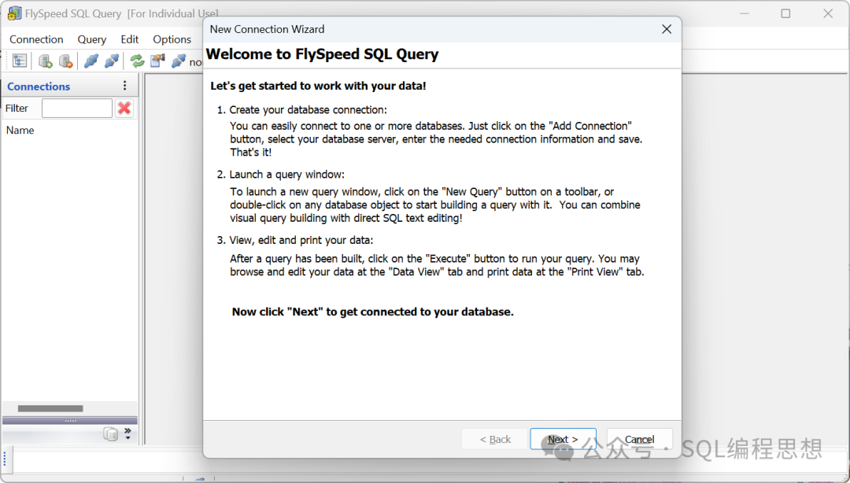Click the database cylinders icon in bottom panel
The height and width of the screenshot is (483, 850).
(110, 434)
